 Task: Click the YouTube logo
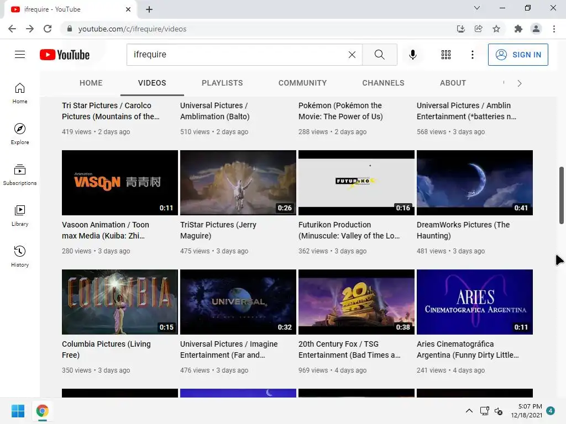(65, 55)
